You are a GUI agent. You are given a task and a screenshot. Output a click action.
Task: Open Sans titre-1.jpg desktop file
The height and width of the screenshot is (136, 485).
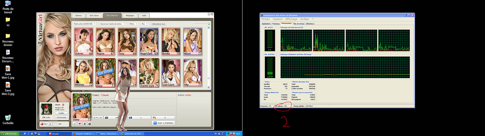(x=8, y=73)
